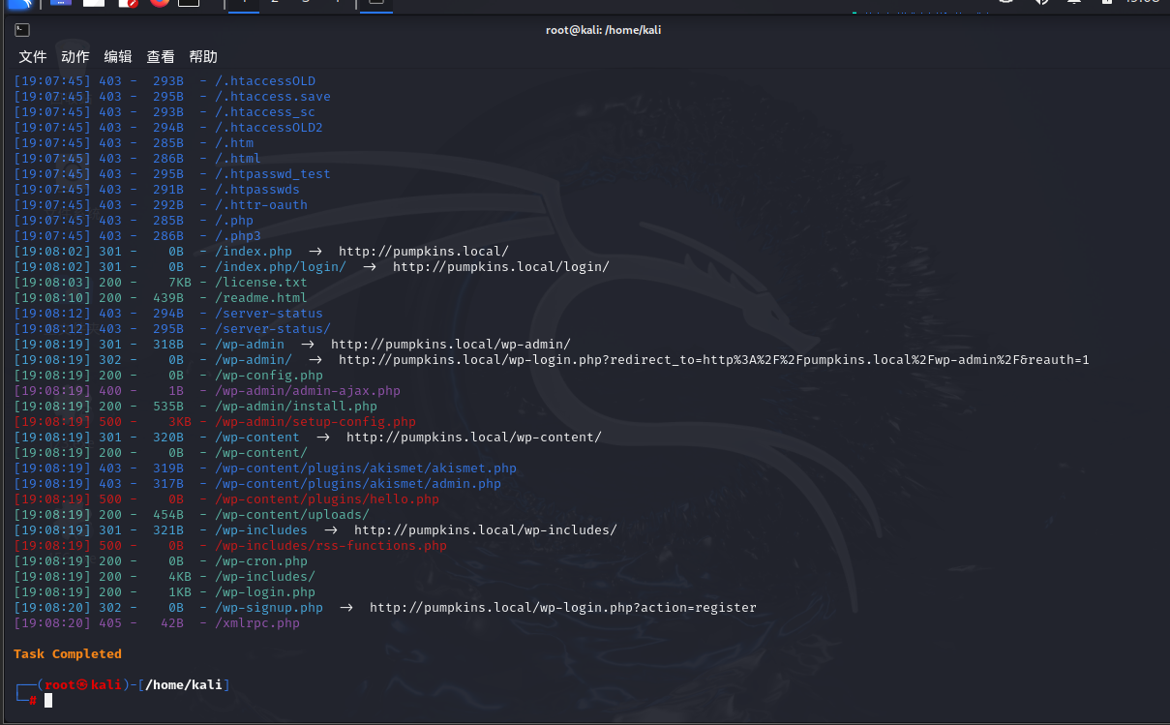The height and width of the screenshot is (725, 1170).
Task: Click the root@kali: /home/kali window title
Action: (604, 30)
